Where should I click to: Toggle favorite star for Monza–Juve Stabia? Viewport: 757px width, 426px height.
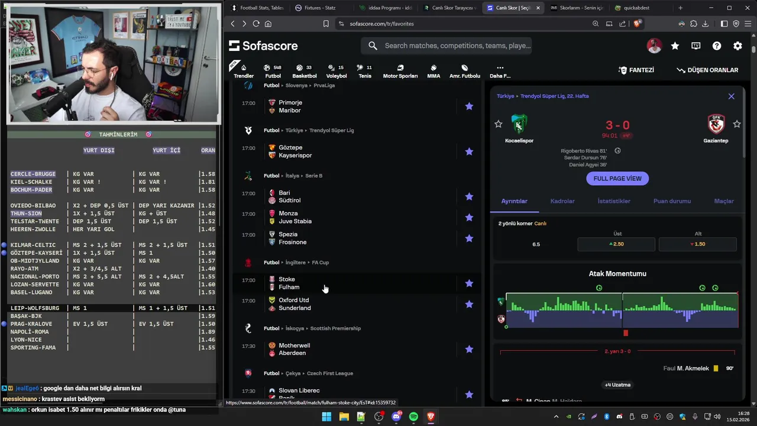(x=469, y=217)
